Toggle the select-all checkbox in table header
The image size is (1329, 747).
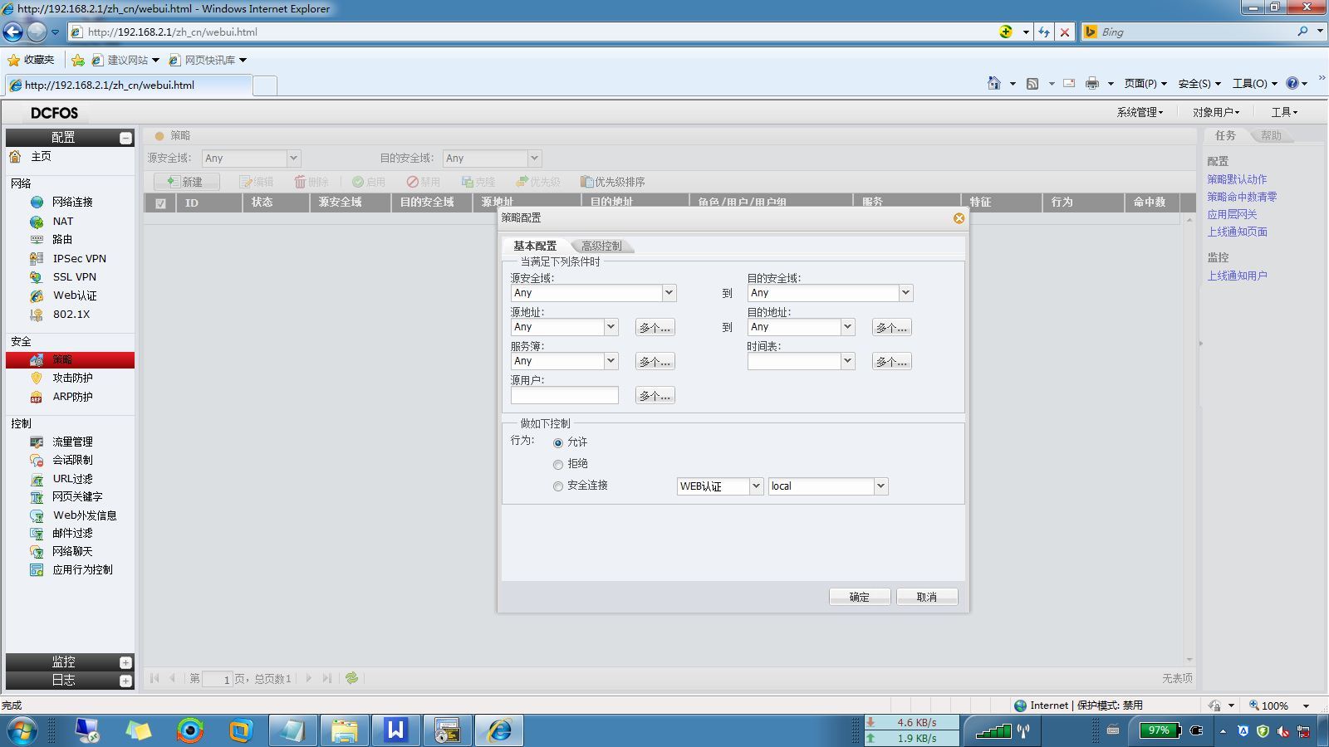pyautogui.click(x=160, y=203)
